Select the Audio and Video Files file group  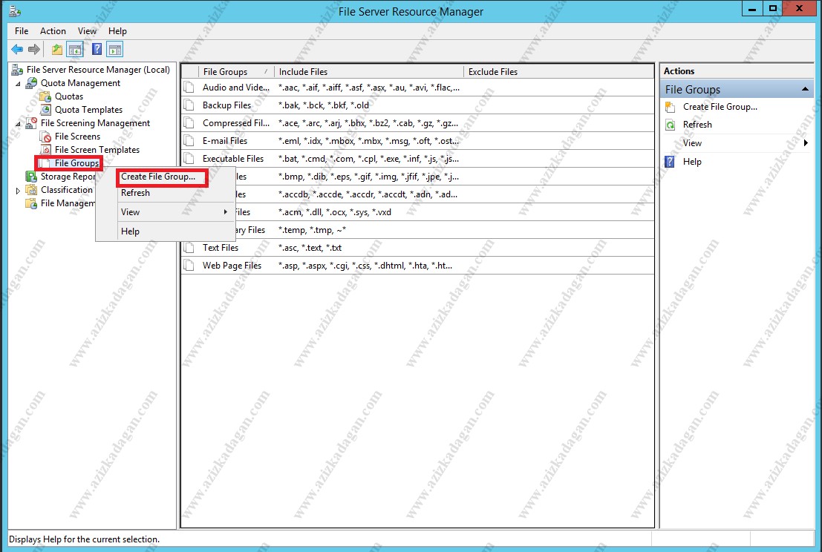coord(233,87)
